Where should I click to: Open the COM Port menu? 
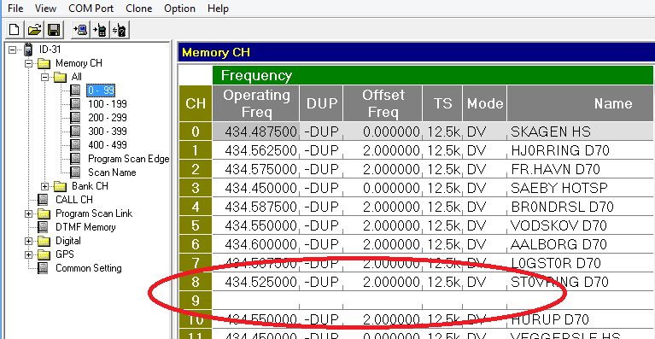(91, 9)
